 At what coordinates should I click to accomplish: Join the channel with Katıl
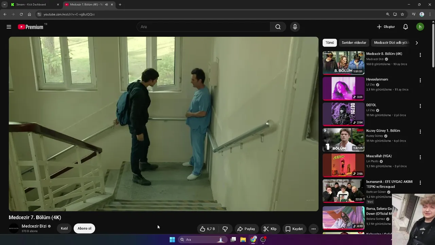[64, 228]
